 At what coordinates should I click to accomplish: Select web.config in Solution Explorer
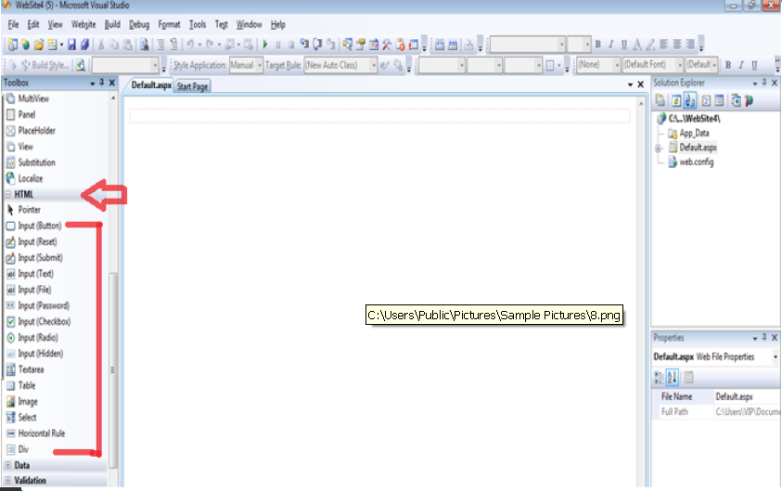click(691, 162)
